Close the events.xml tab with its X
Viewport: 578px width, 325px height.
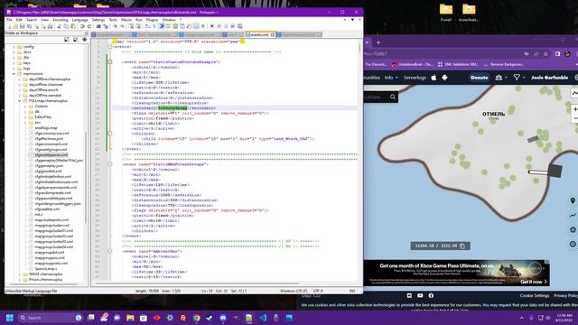click(x=273, y=34)
